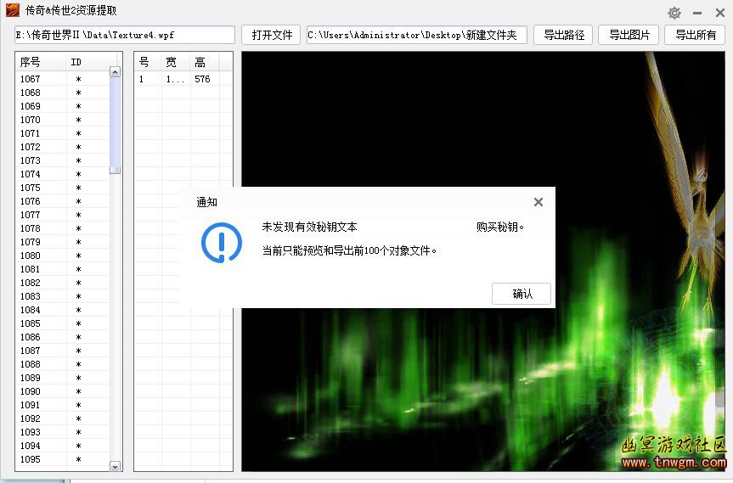Click the ID column header
This screenshot has width=733, height=483.
coord(87,62)
